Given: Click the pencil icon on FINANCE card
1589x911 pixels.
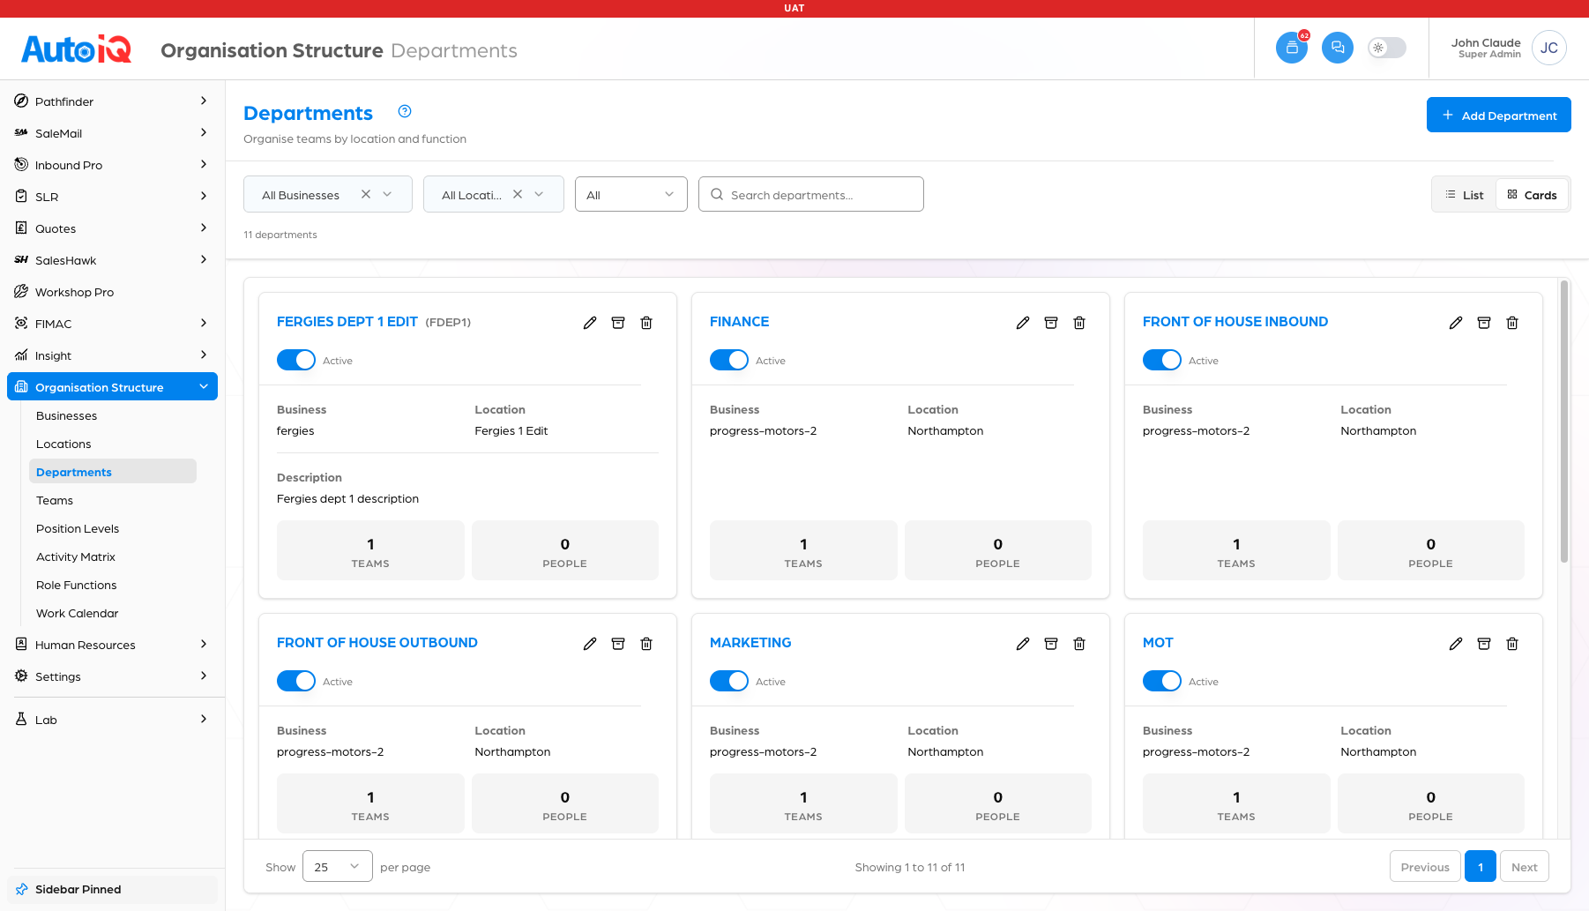Looking at the screenshot, I should tap(1023, 323).
